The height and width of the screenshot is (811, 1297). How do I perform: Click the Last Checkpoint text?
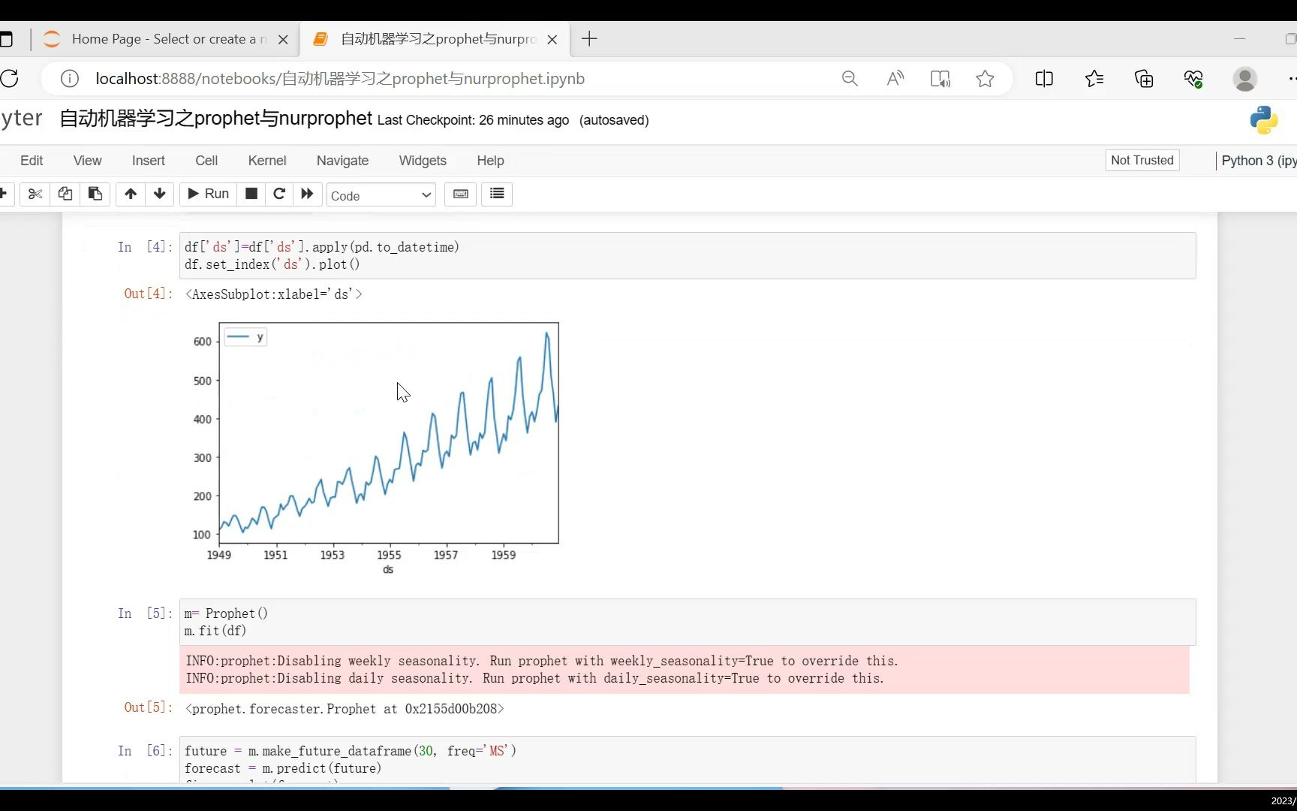pyautogui.click(x=473, y=120)
